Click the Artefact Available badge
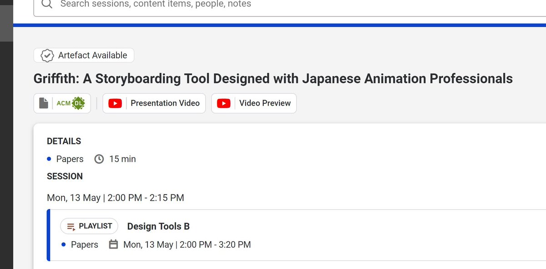The width and height of the screenshot is (546, 269). click(84, 56)
